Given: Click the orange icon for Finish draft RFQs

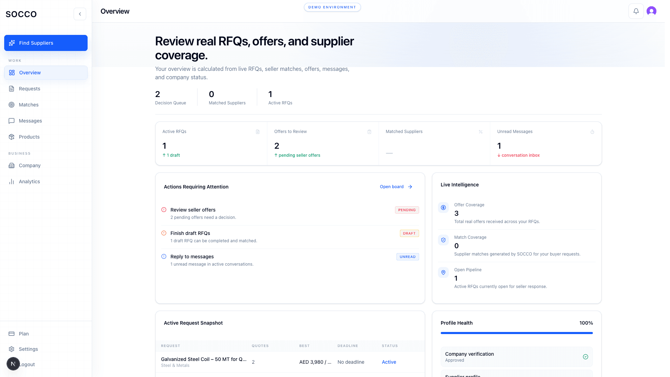Looking at the screenshot, I should point(164,233).
